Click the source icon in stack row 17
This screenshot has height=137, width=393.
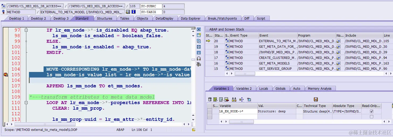pyautogui.click(x=227, y=58)
